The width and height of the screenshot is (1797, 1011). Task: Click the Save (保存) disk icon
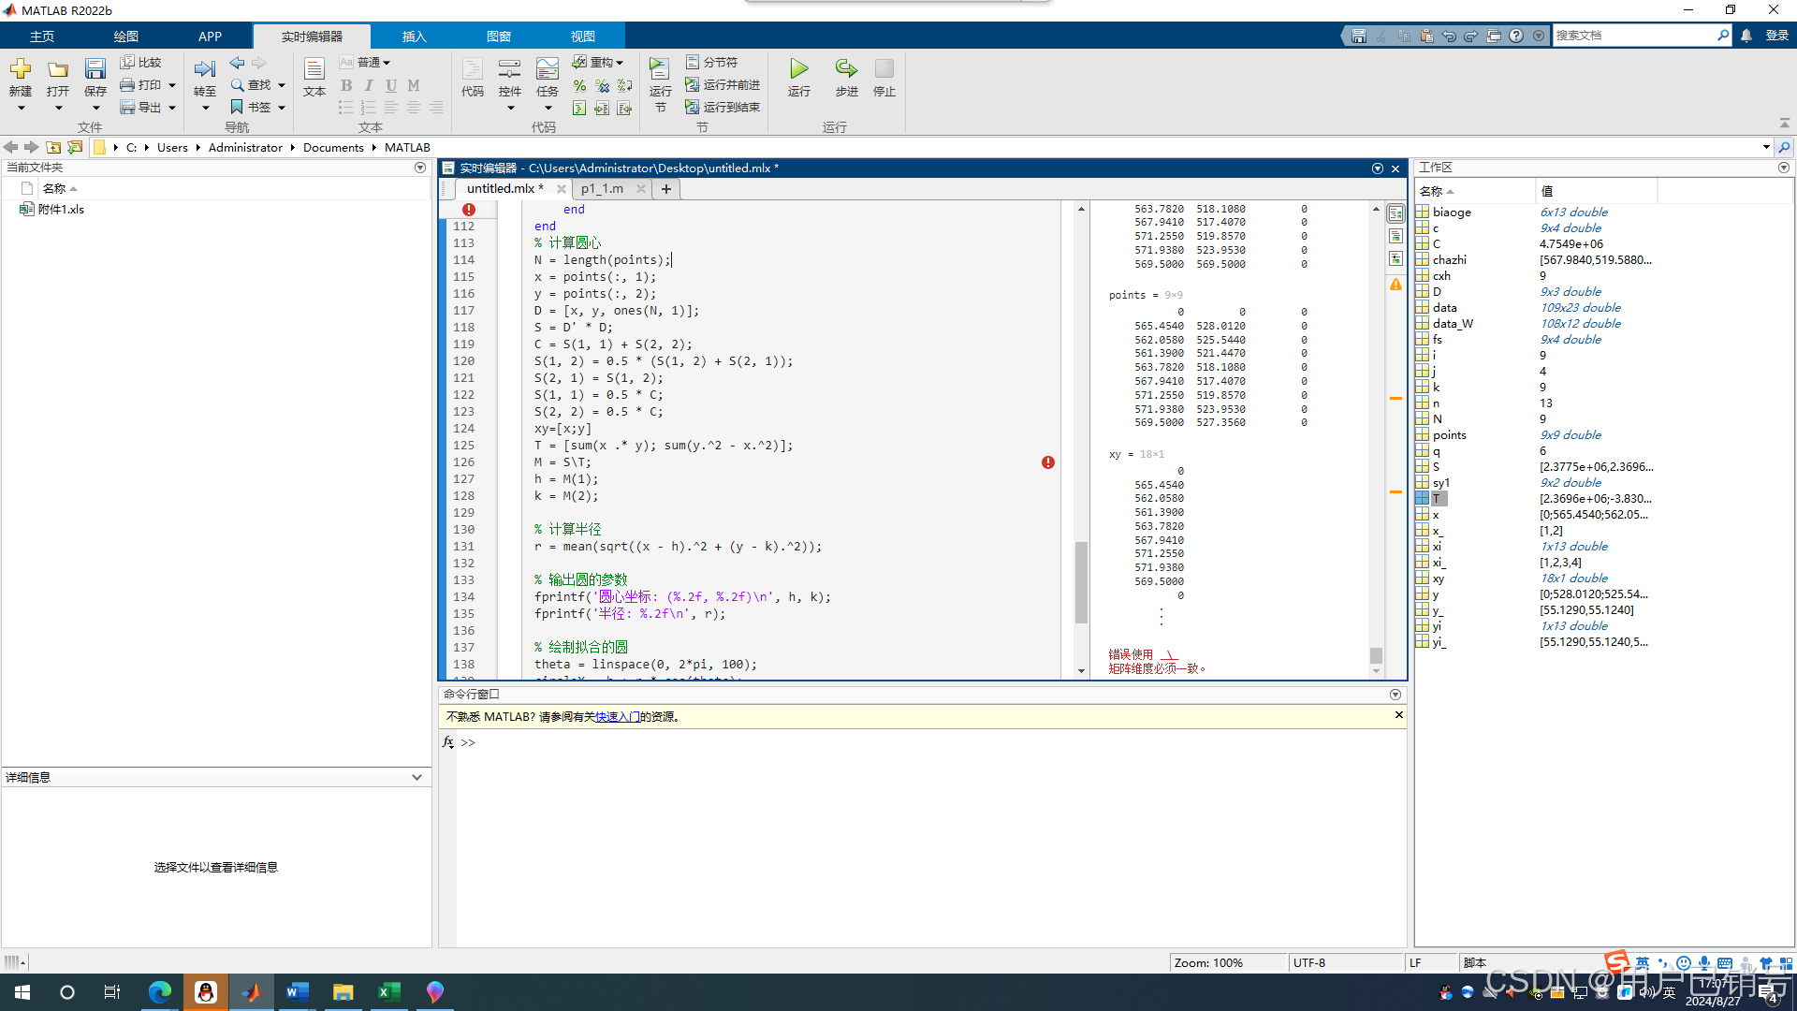coord(95,69)
